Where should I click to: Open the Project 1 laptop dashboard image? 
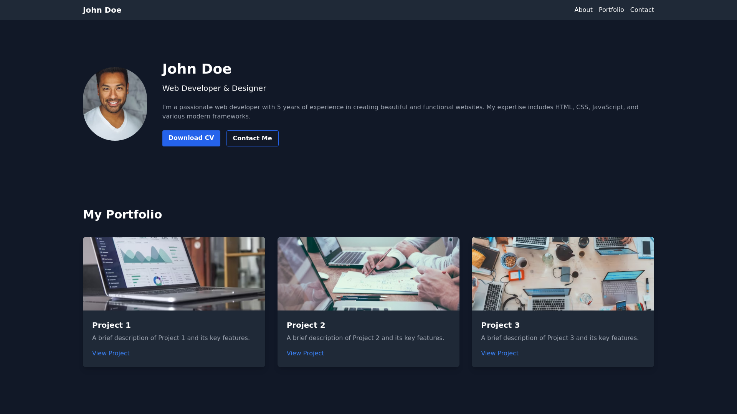[x=174, y=274]
